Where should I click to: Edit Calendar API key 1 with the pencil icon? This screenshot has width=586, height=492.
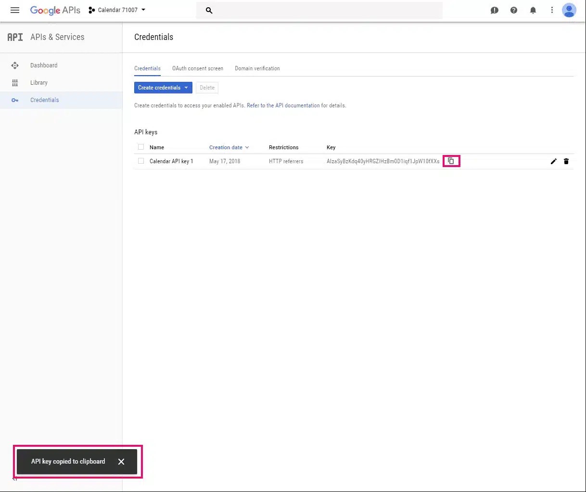(x=553, y=161)
